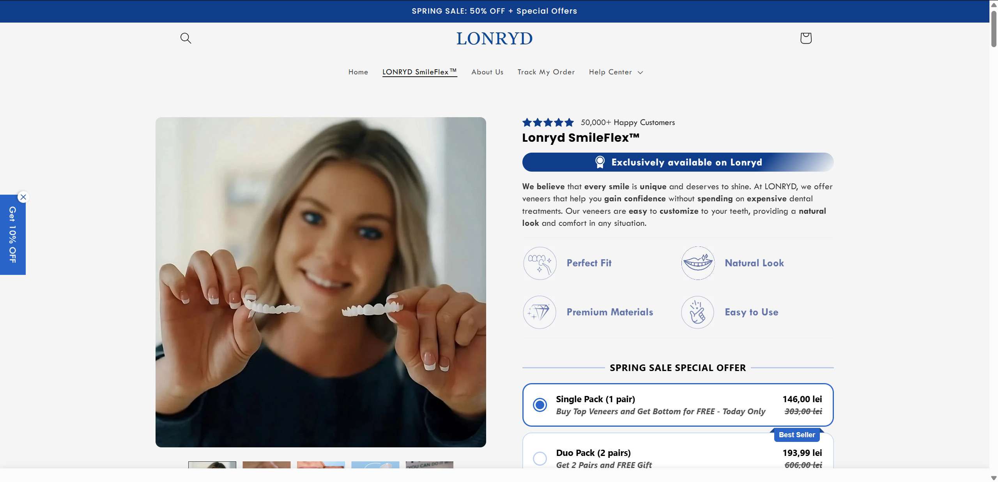Click the five-star rating icons
Screen dimensions: 998x482
tap(548, 123)
